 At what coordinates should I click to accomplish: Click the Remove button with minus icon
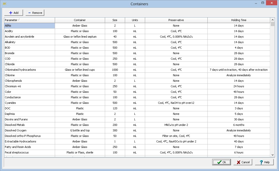point(35,13)
